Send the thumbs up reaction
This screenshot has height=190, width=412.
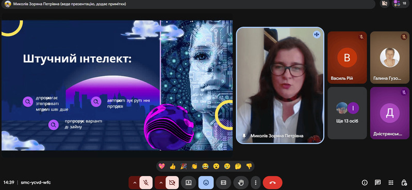click(x=172, y=166)
